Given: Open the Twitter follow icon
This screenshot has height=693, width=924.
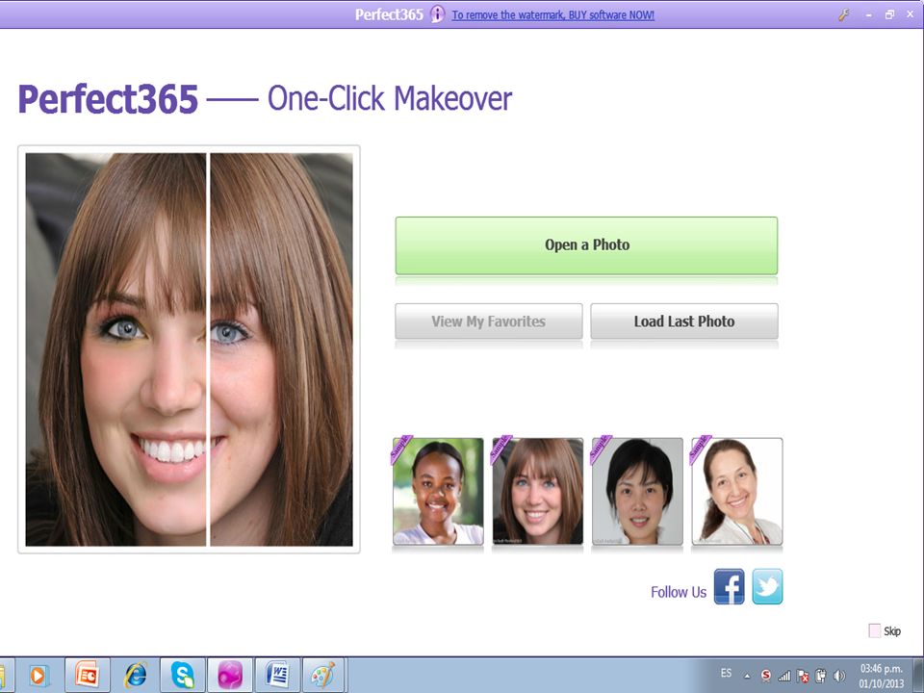Looking at the screenshot, I should click(767, 586).
